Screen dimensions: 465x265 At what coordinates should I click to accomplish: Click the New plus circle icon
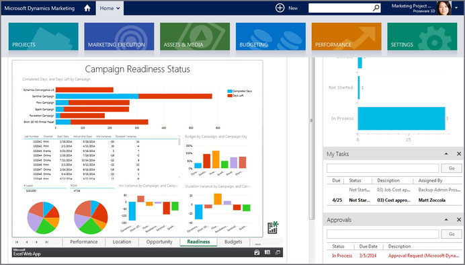(280, 8)
